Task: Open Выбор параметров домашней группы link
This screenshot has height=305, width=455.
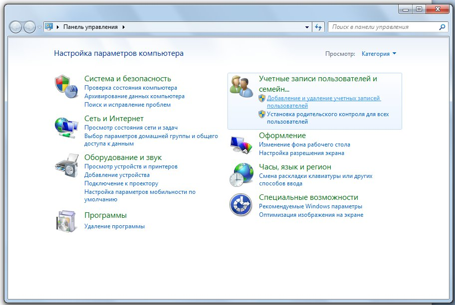Action: [151, 140]
